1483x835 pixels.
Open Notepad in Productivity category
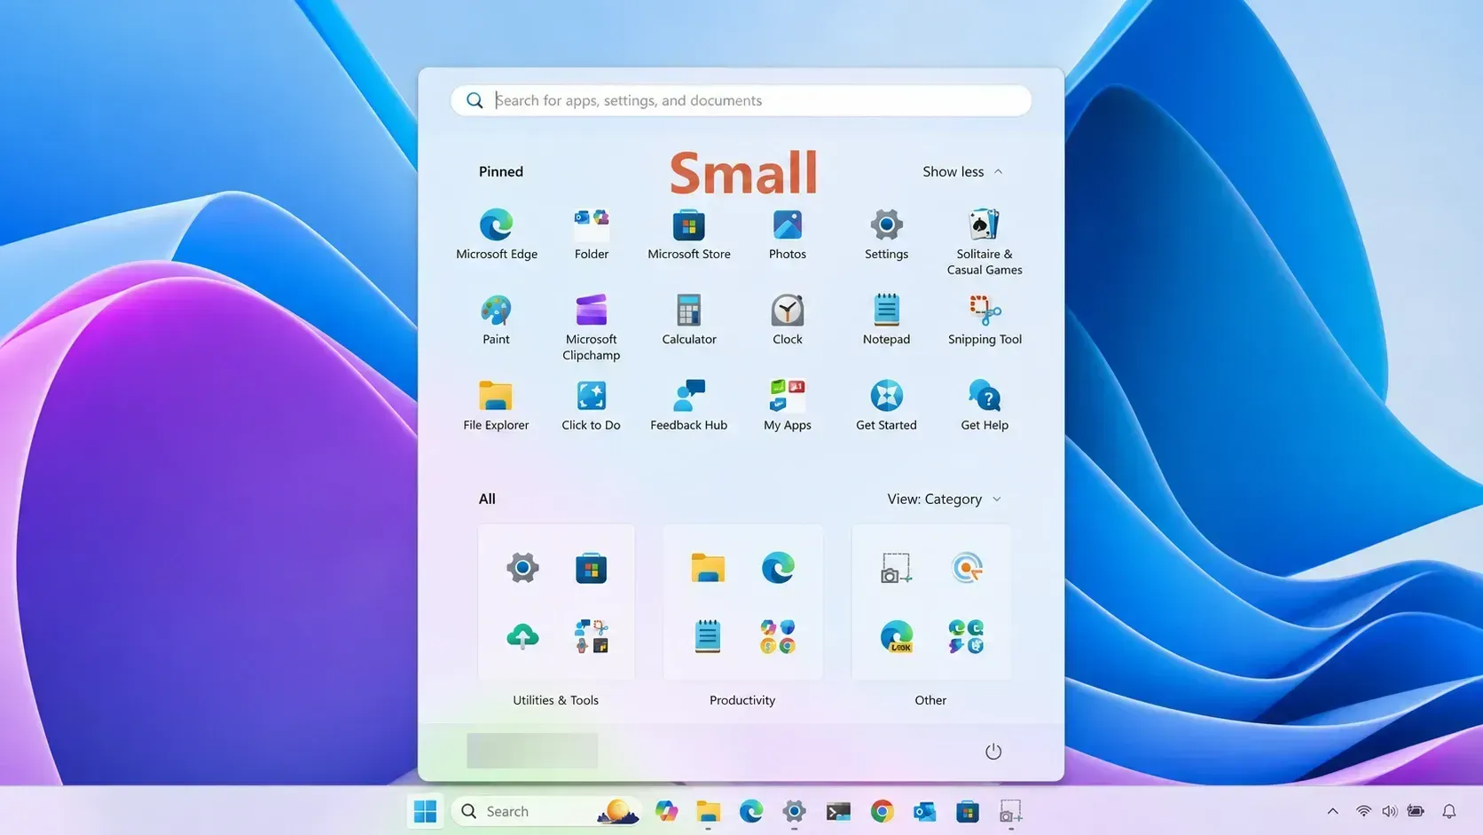click(708, 636)
